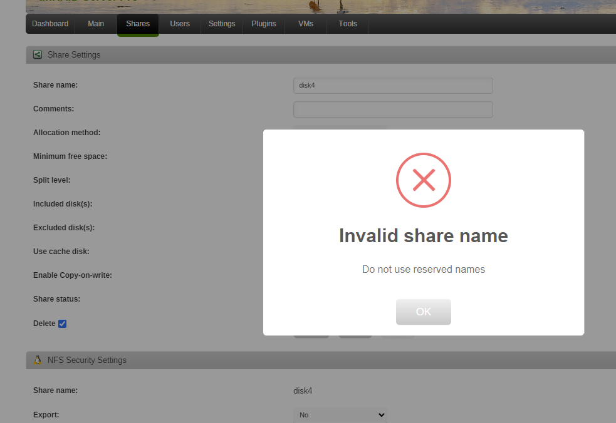Go to the Users tab
The width and height of the screenshot is (616, 423).
(180, 24)
